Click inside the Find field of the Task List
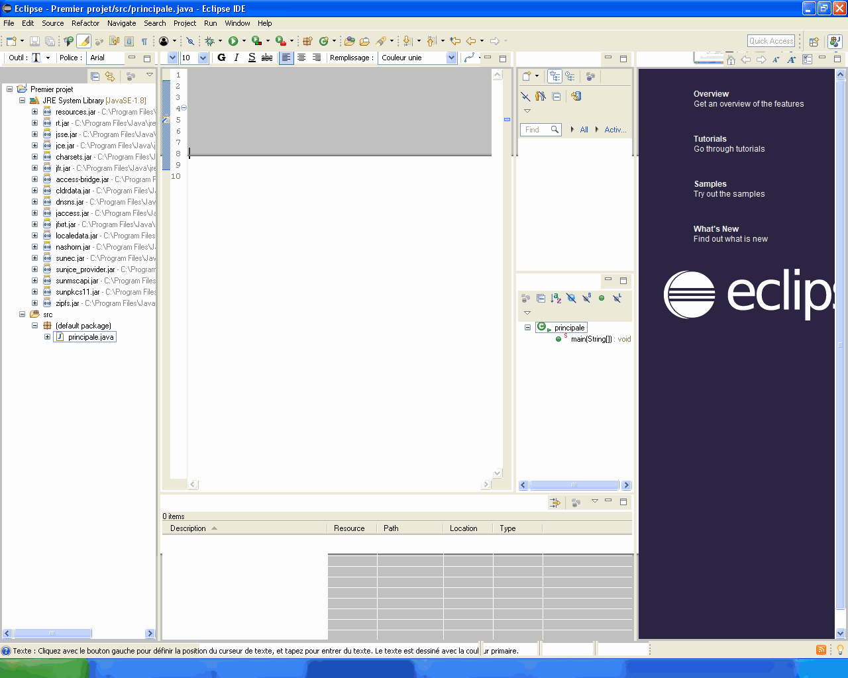Image resolution: width=848 pixels, height=678 pixels. (x=539, y=129)
